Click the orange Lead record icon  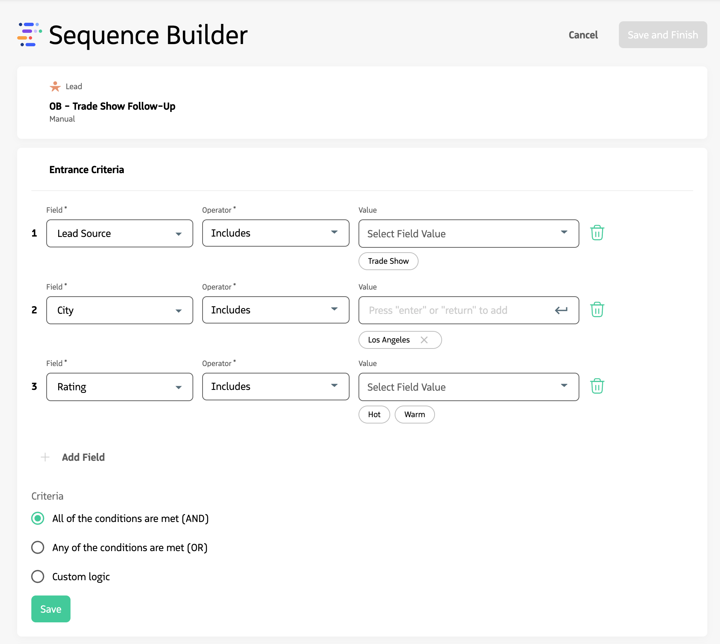pos(54,86)
